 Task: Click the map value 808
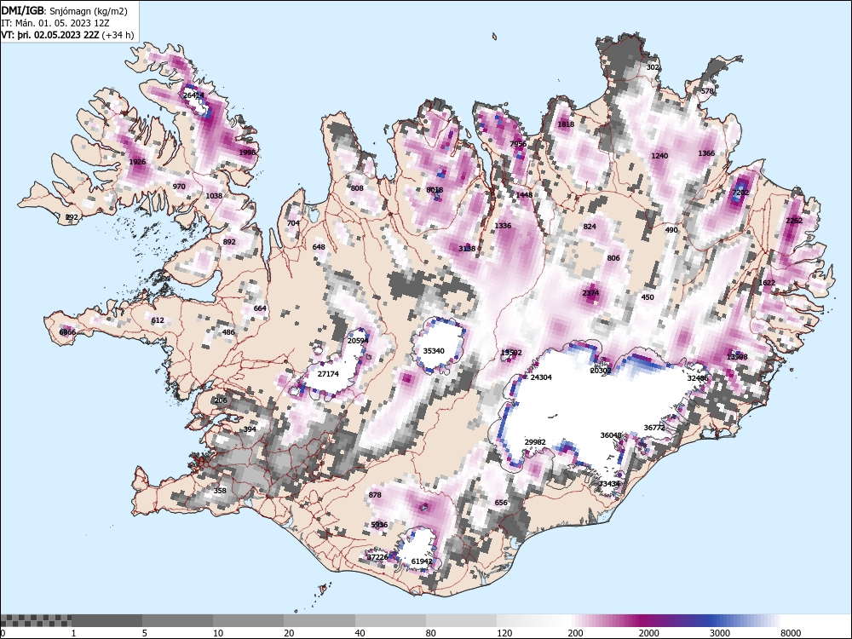[357, 188]
